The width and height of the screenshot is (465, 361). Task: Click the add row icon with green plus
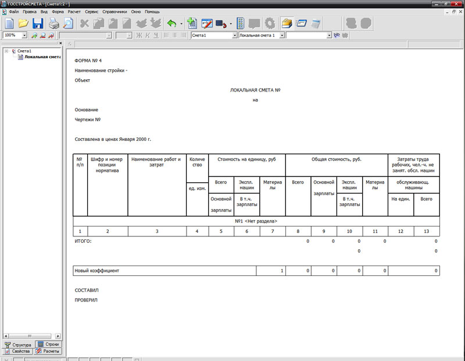point(192,24)
